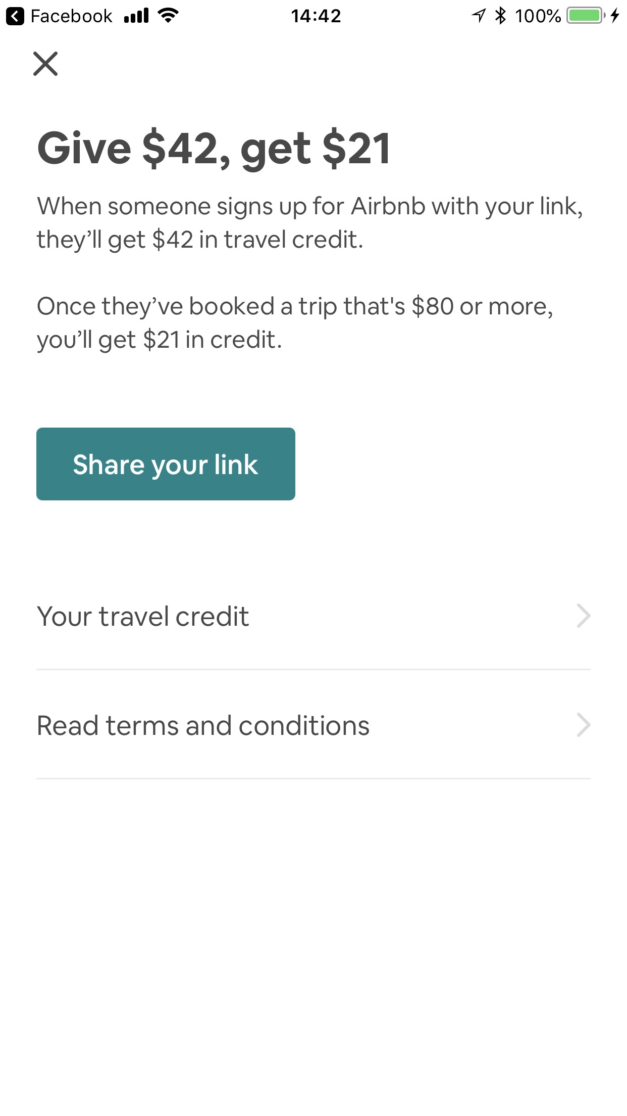Tap the green battery icon

tap(586, 16)
